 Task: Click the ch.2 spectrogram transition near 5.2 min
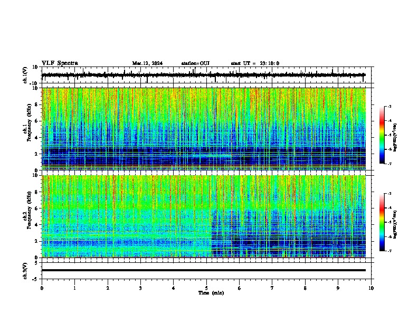point(212,216)
